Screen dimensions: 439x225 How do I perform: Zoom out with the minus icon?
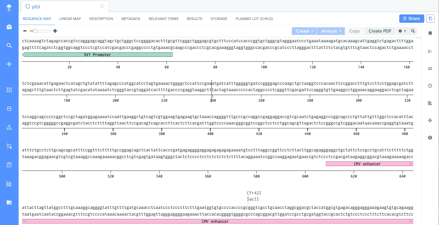click(25, 31)
